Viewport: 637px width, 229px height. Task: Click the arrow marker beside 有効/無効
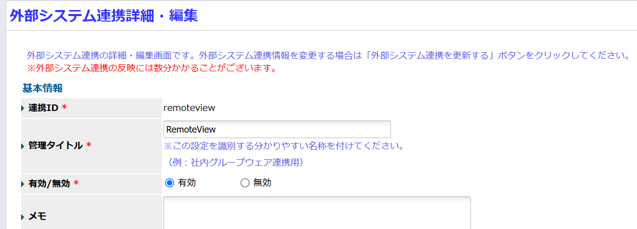click(23, 184)
